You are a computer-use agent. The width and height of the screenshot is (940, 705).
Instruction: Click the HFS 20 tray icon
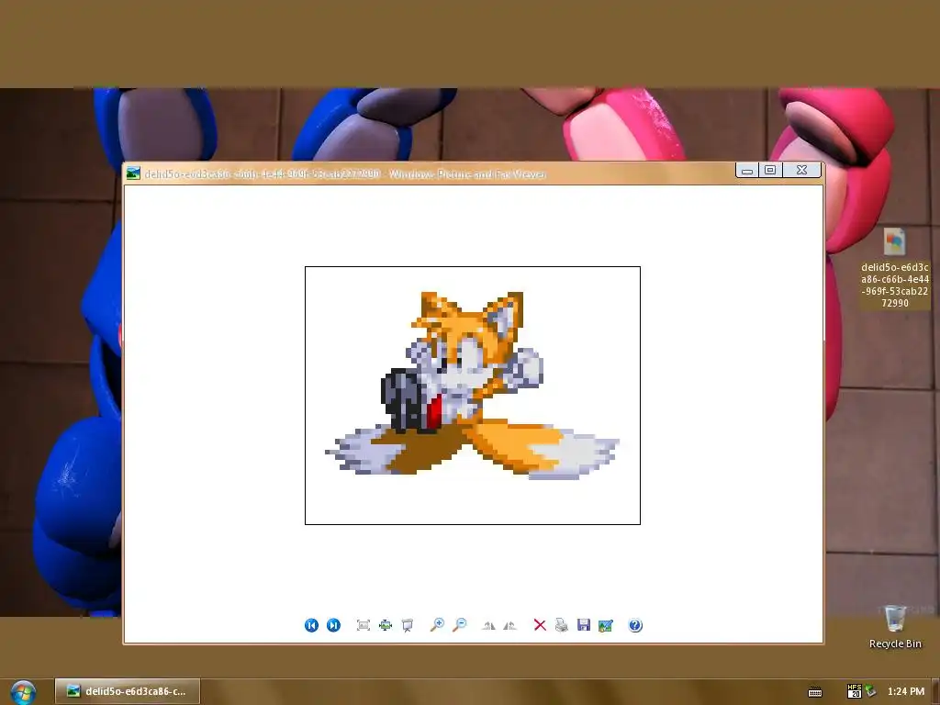(x=855, y=691)
